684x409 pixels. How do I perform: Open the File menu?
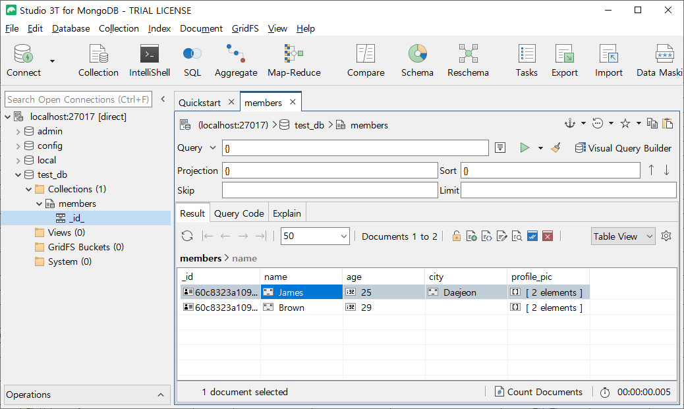click(x=12, y=28)
